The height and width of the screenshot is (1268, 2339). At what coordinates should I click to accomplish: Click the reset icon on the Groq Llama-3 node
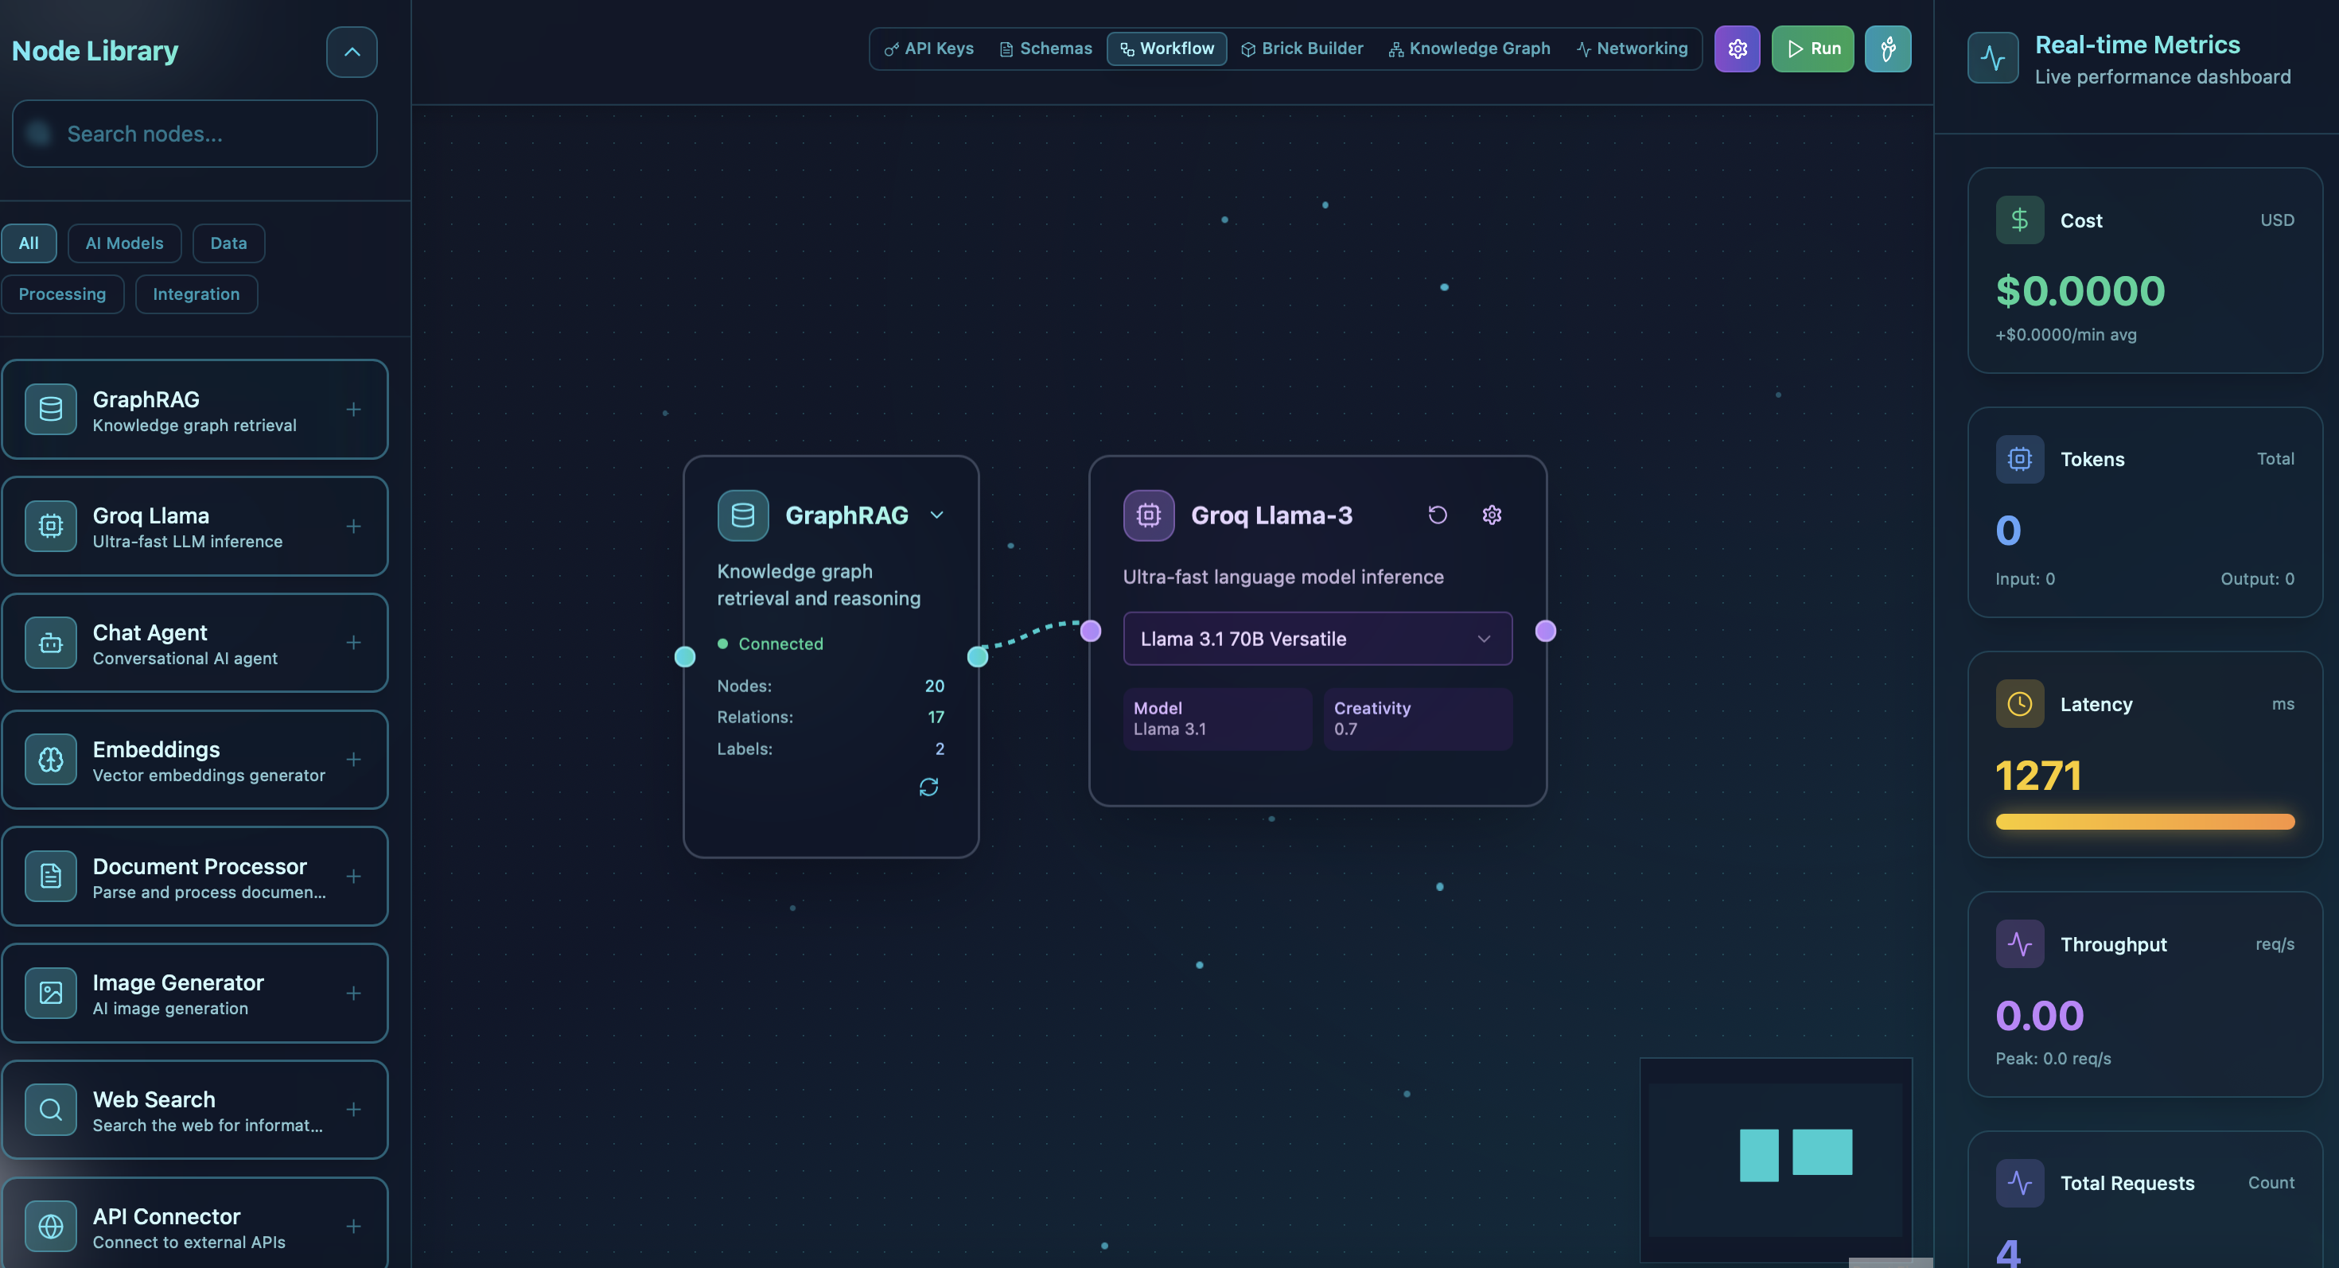[x=1438, y=515]
